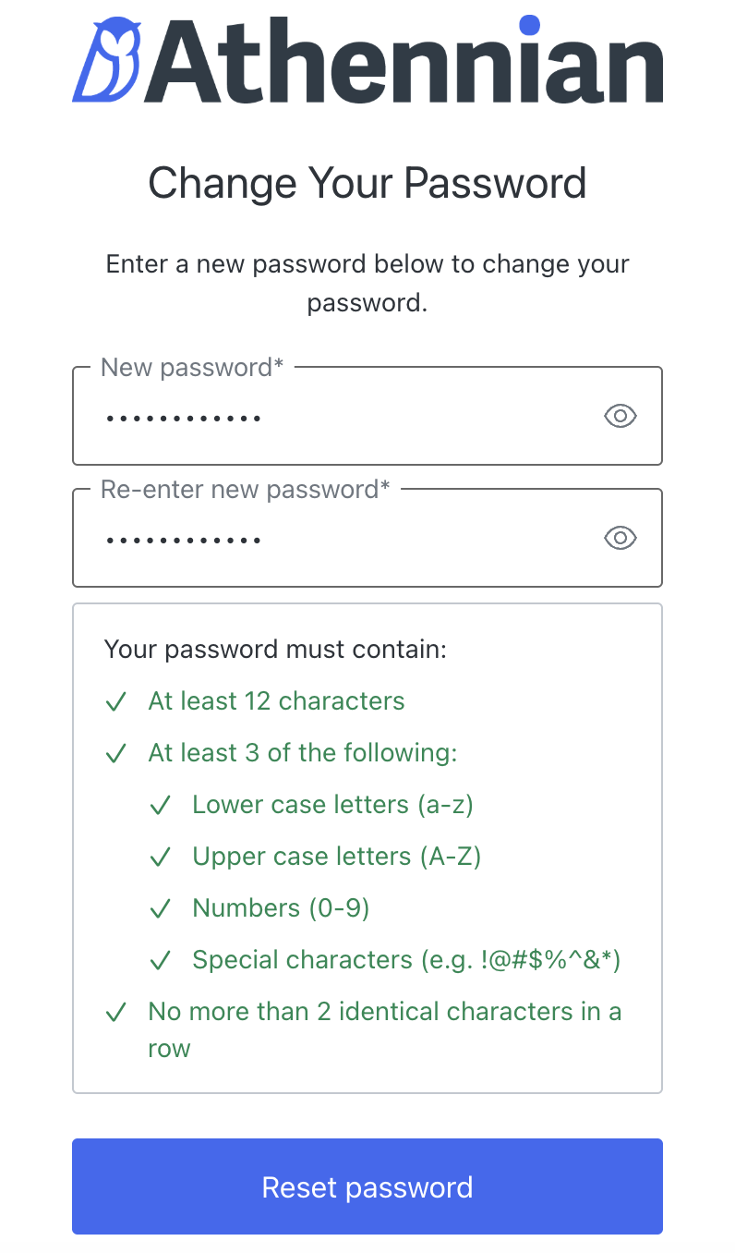The image size is (735, 1253).
Task: Click the "Enter a new password below" instructions
Action: (367, 283)
